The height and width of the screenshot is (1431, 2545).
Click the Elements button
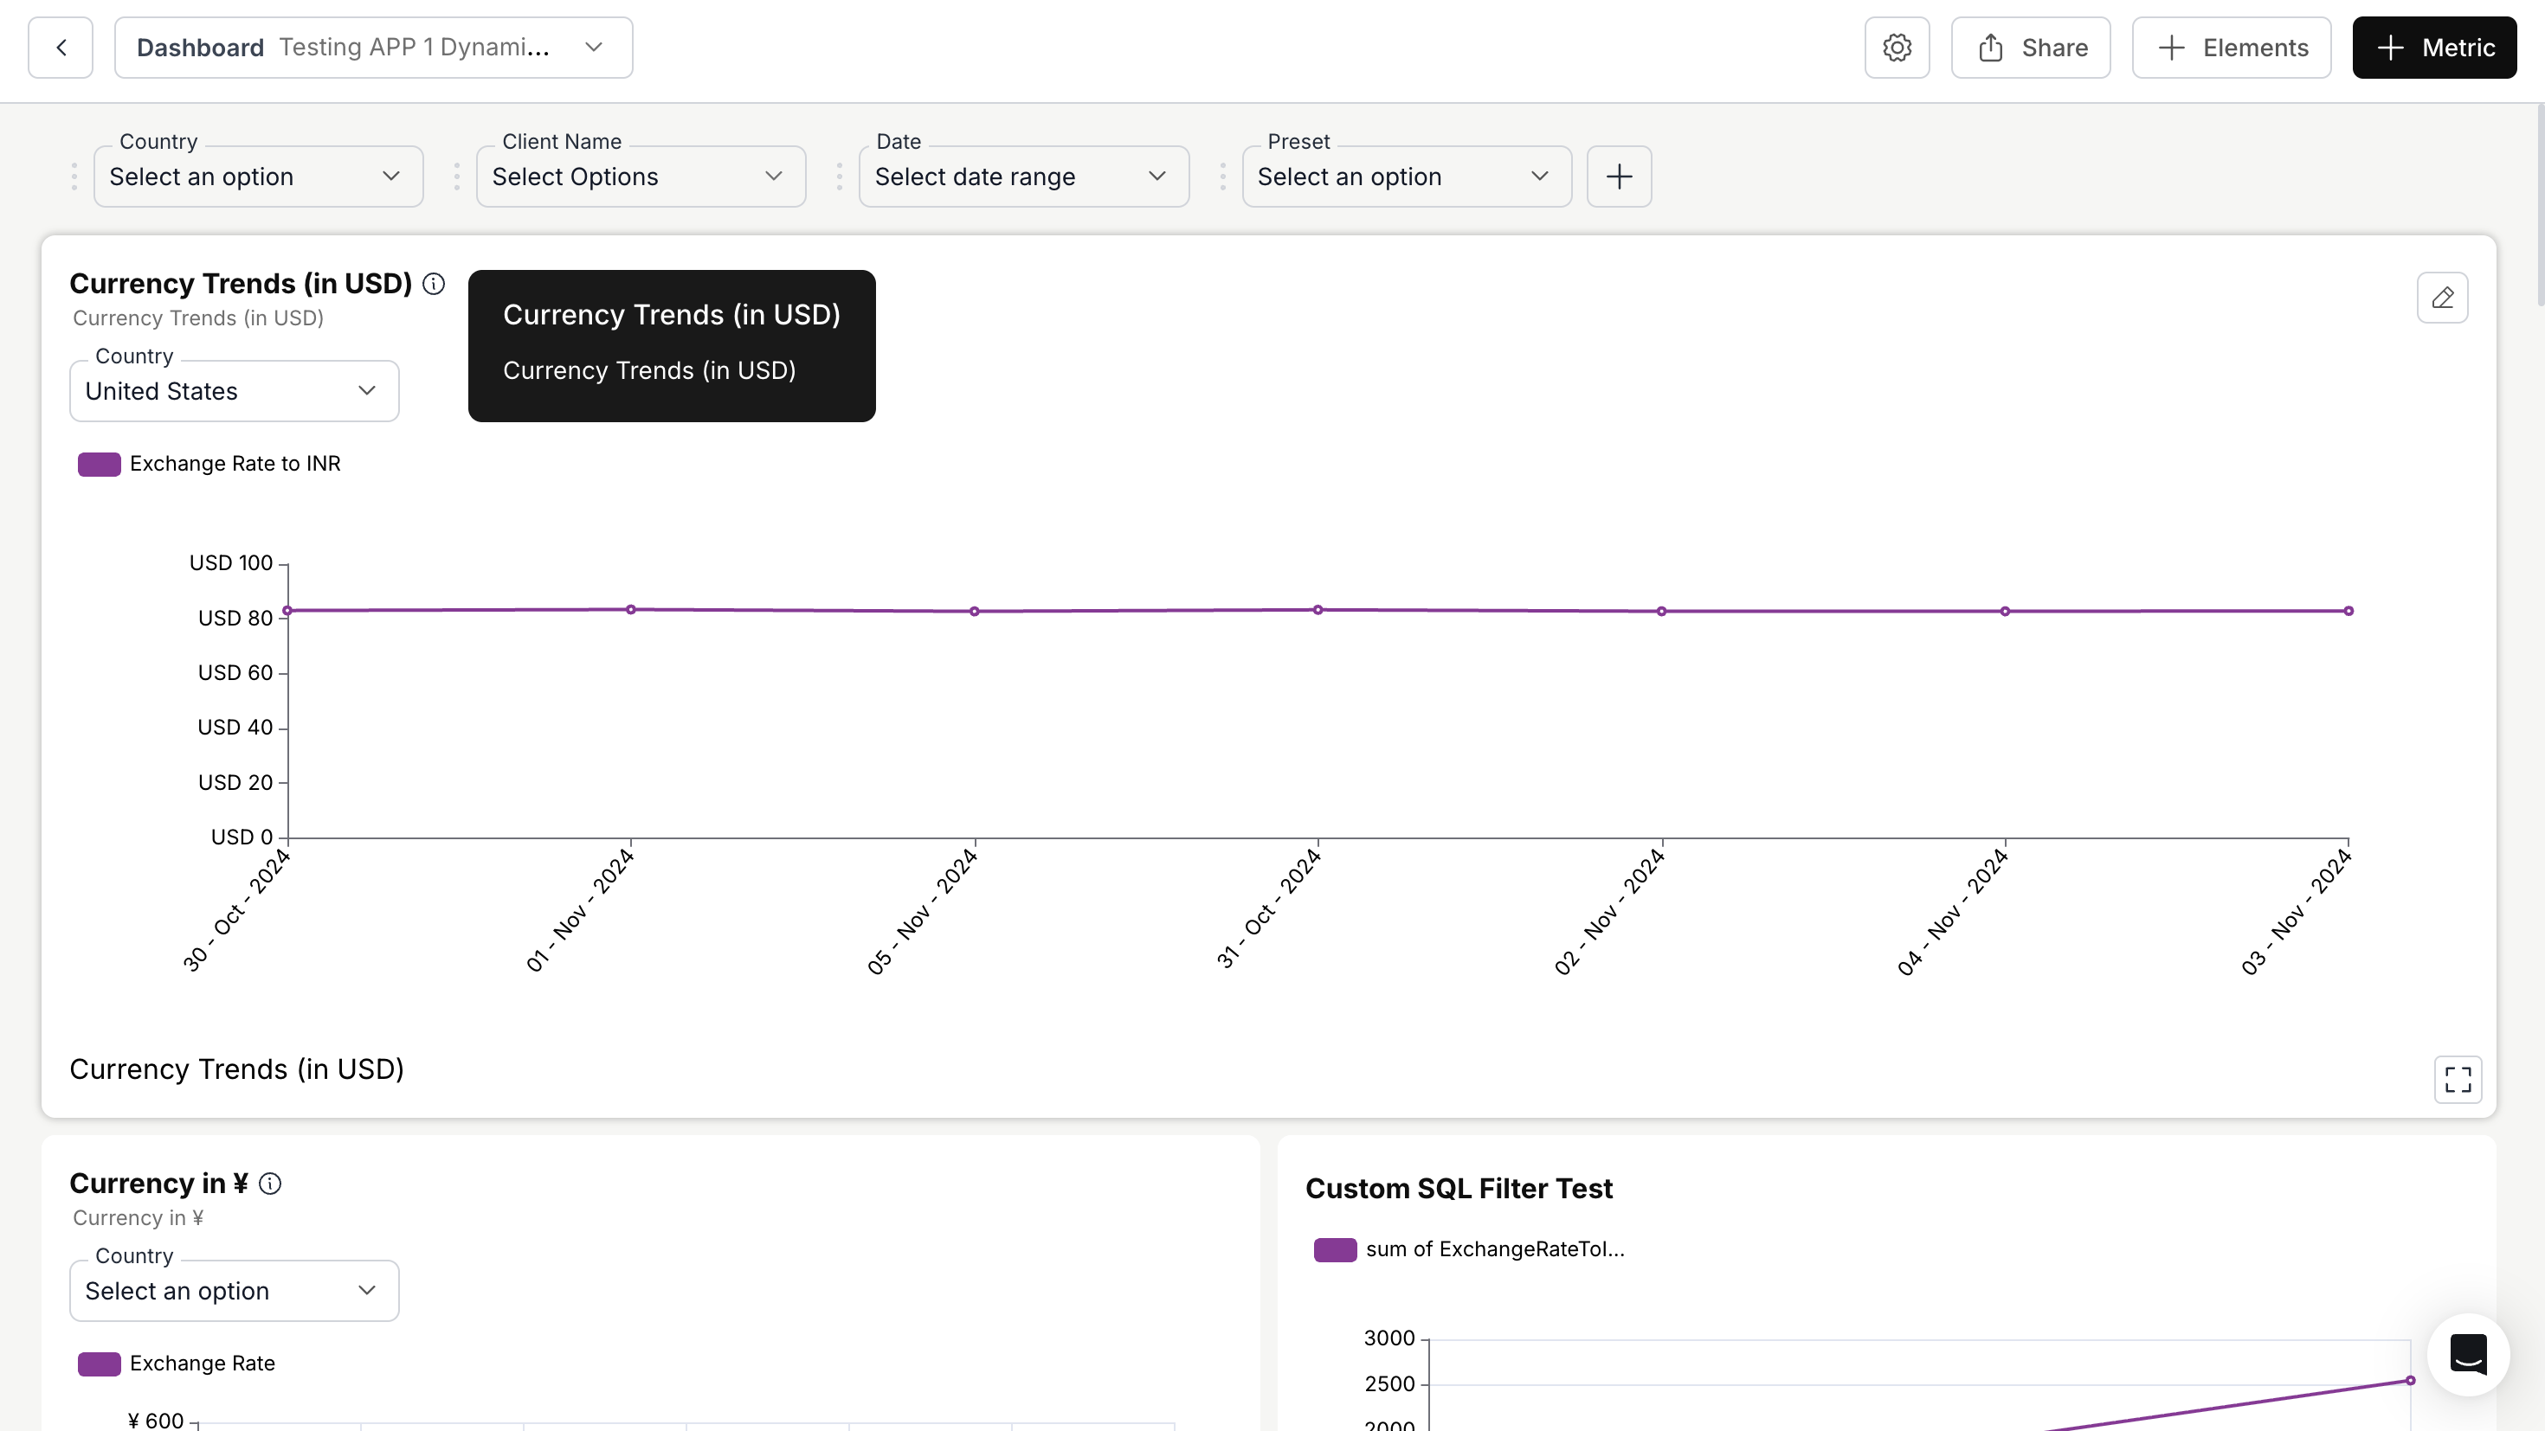[x=2231, y=47]
